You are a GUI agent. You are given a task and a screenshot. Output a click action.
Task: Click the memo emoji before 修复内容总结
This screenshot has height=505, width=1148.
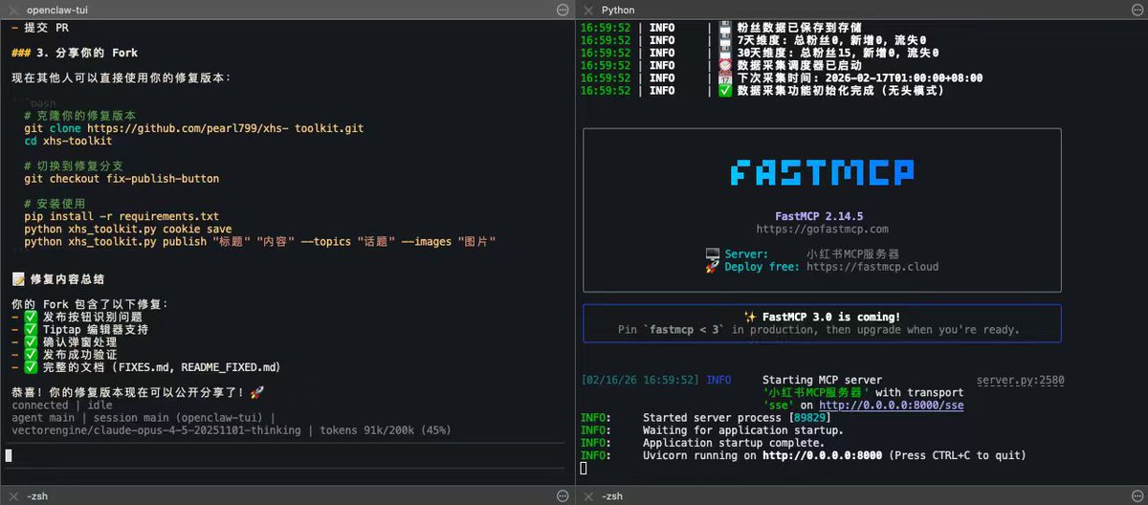(18, 278)
